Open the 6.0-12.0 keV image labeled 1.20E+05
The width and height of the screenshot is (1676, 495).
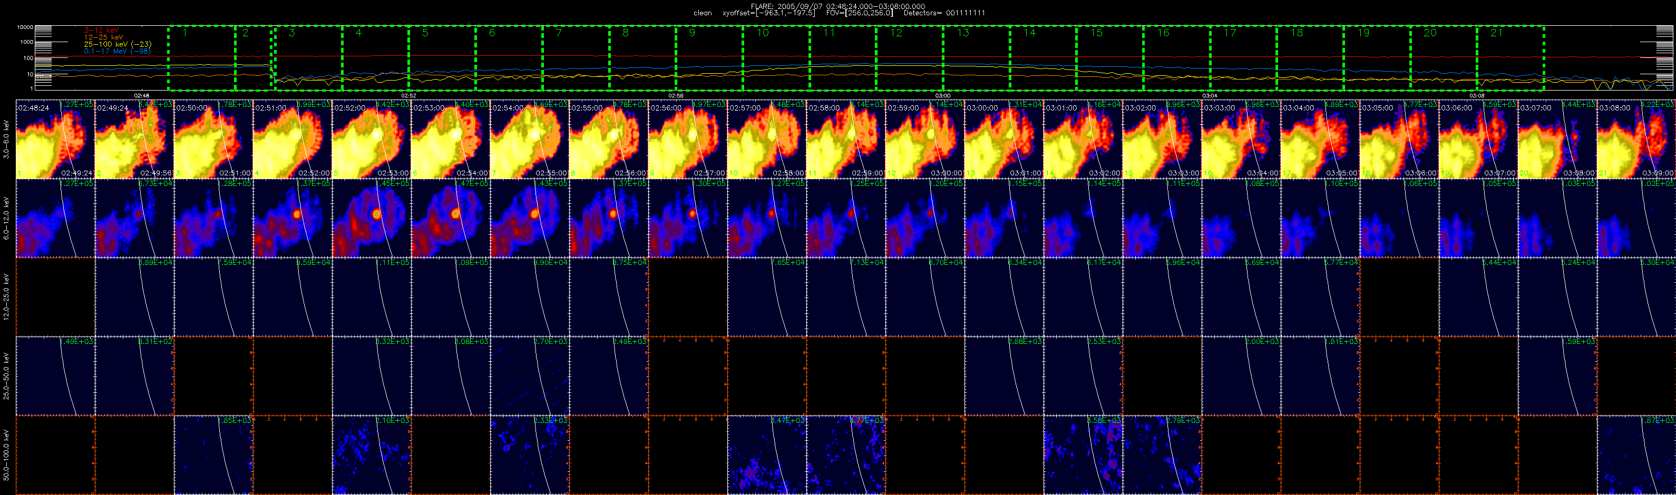coord(924,219)
